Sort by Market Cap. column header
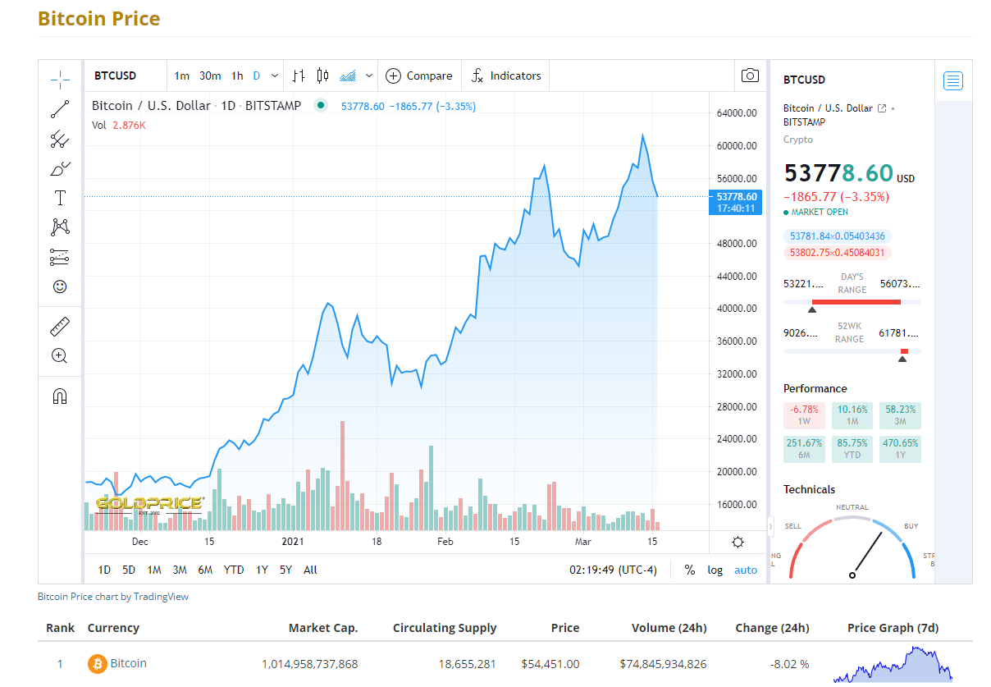This screenshot has width=991, height=687. 323,628
